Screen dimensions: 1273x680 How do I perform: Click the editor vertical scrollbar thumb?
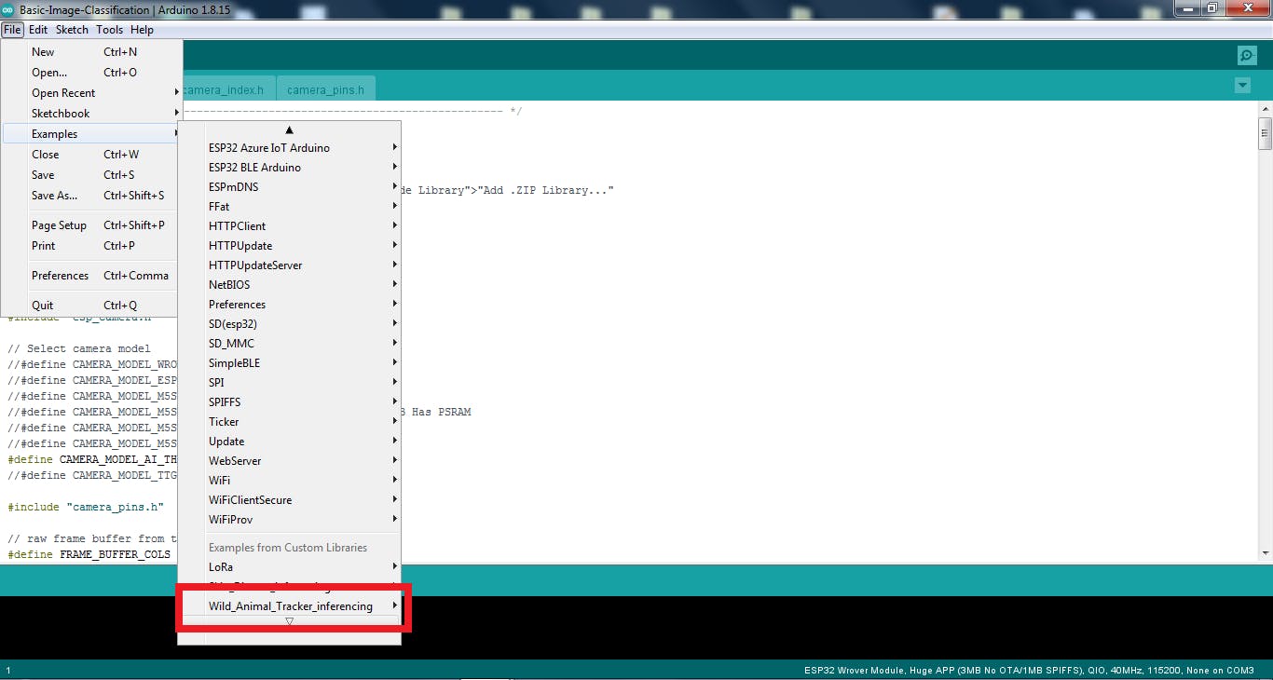(1265, 133)
